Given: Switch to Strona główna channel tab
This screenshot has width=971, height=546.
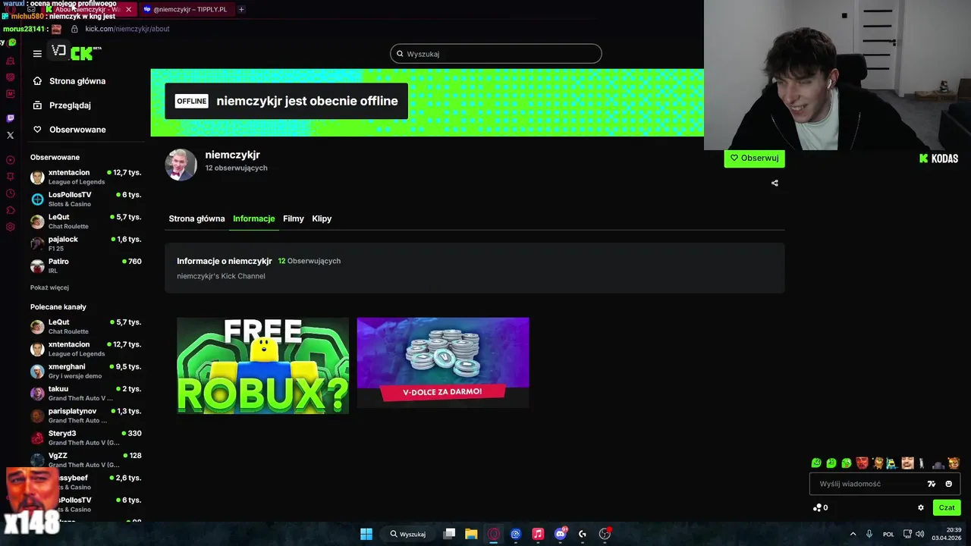Looking at the screenshot, I should (x=196, y=218).
